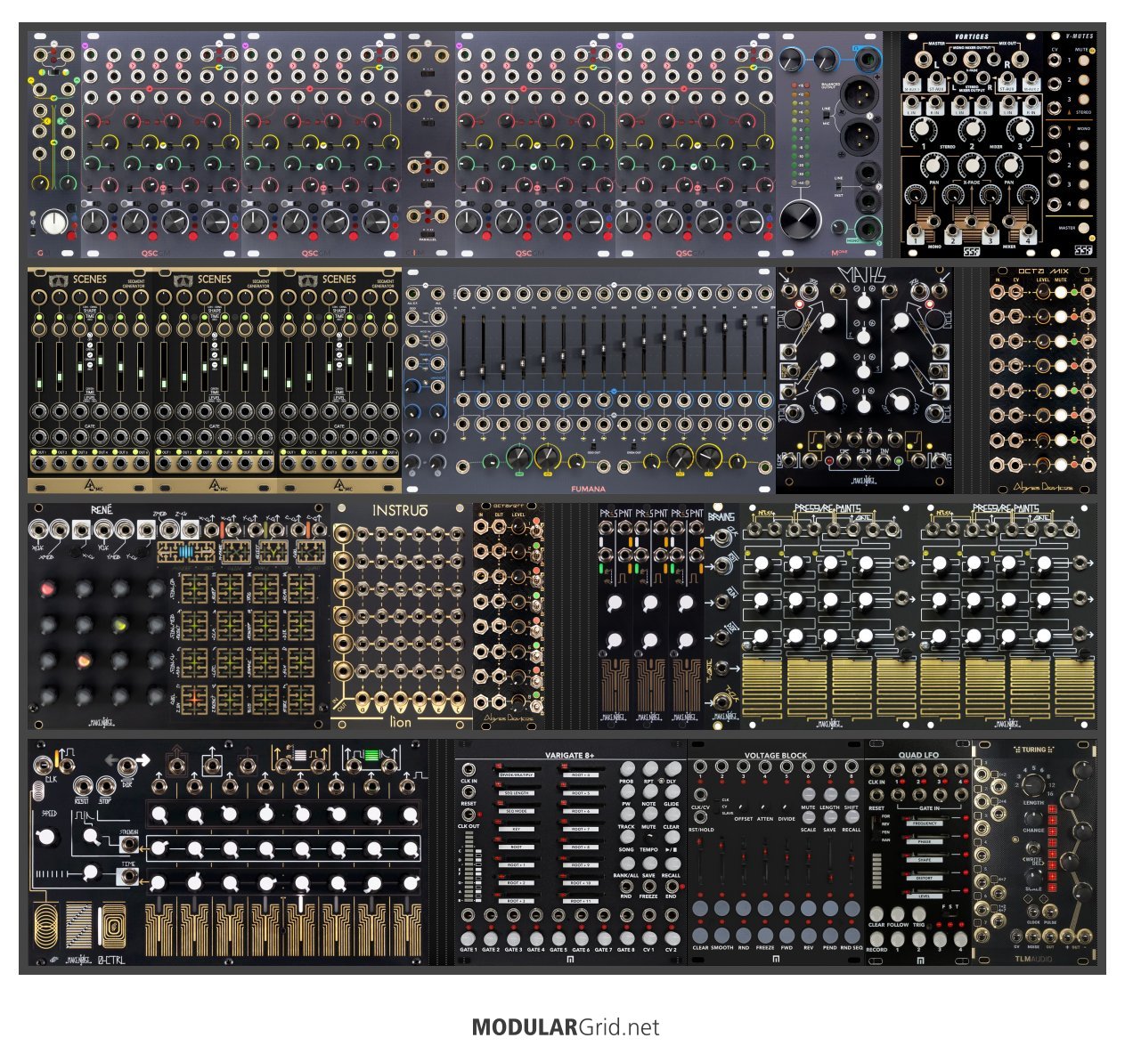
Task: Flip the LINE/INST switch on M ONE module
Action: pyautogui.click(x=838, y=186)
